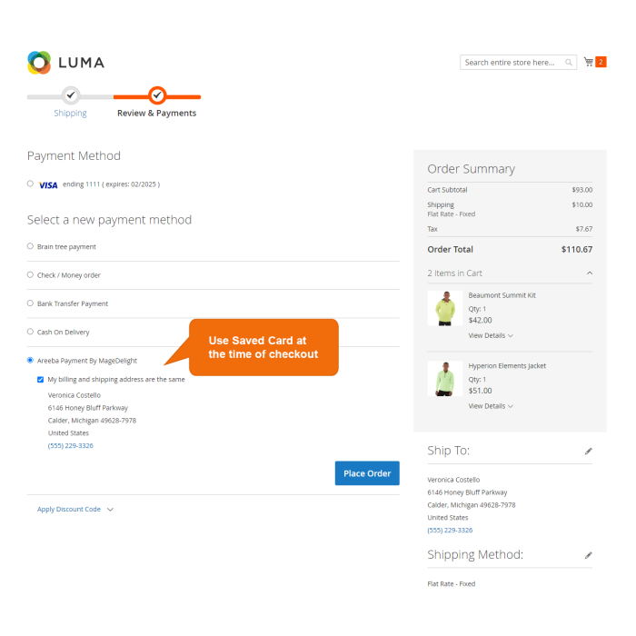Click the Order Total amount $110.67
Viewport: 636px width, 636px height.
point(577,250)
